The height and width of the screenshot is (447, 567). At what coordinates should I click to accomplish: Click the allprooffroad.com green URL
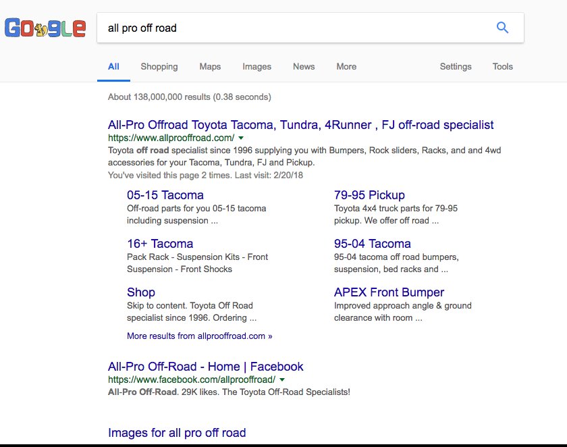(171, 138)
